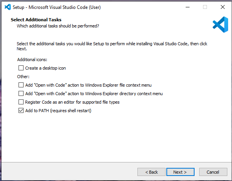The width and height of the screenshot is (232, 181).
Task: Close the Setup window with X
Action: point(223,7)
